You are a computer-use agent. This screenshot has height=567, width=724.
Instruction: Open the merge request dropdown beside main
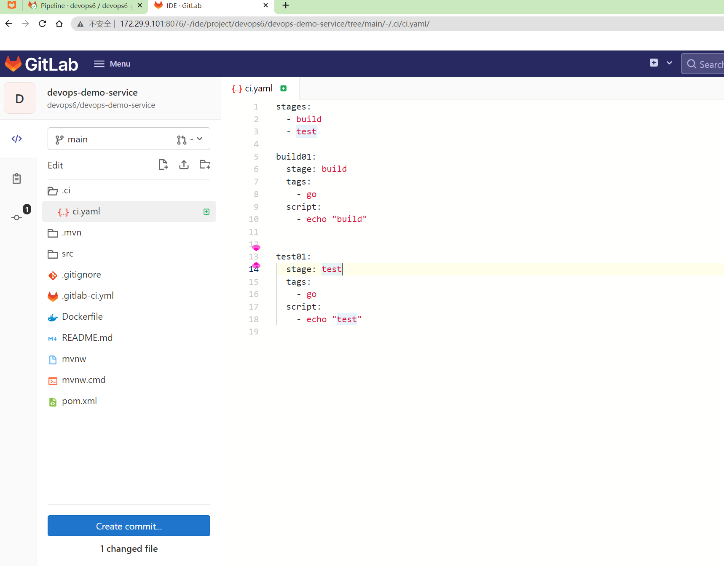190,139
